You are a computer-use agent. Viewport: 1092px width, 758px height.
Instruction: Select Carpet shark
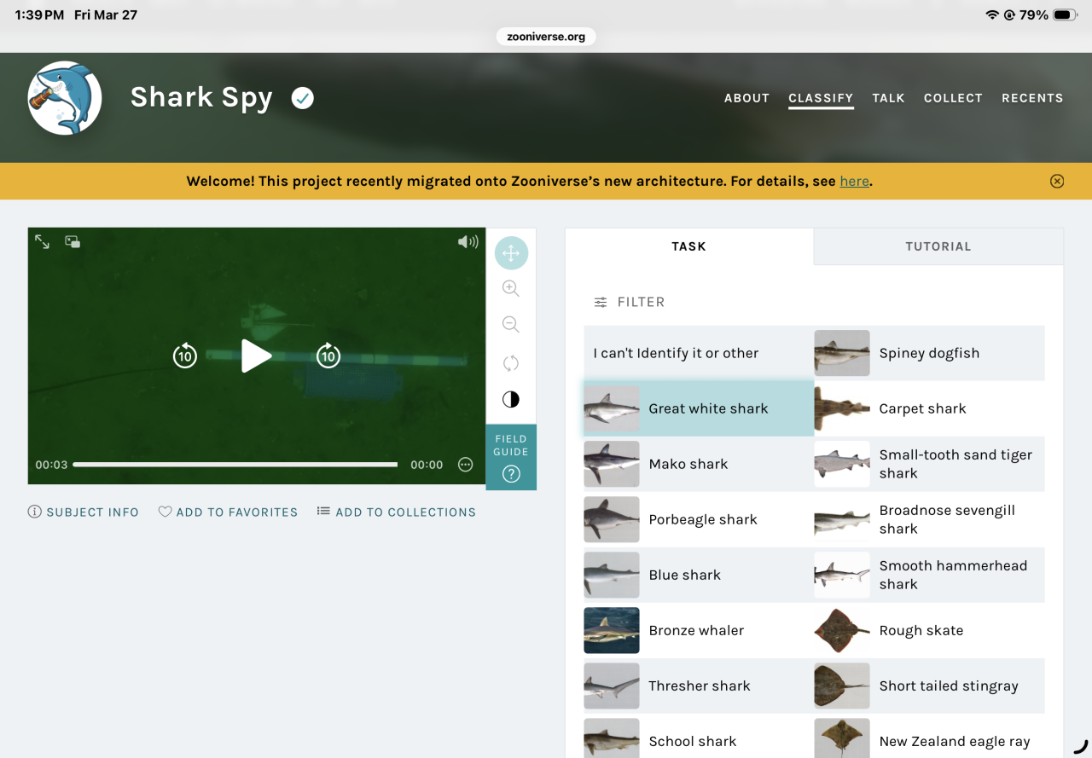[x=929, y=408]
